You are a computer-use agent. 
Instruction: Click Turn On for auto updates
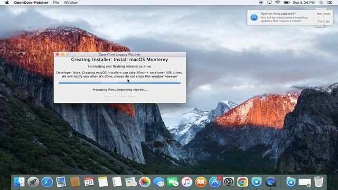324,21
